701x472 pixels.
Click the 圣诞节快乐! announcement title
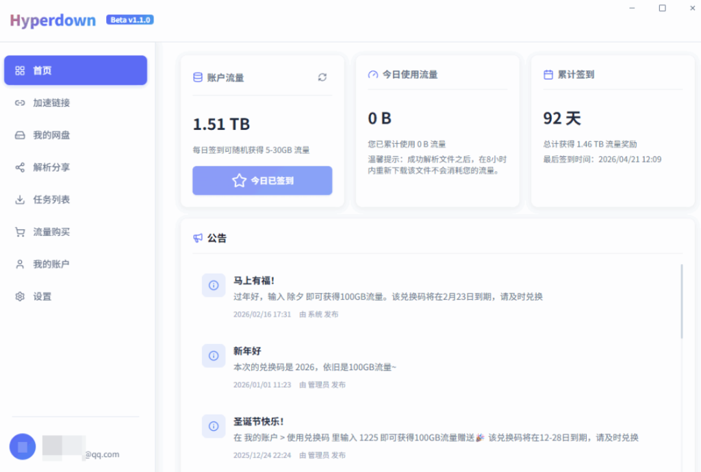point(258,421)
